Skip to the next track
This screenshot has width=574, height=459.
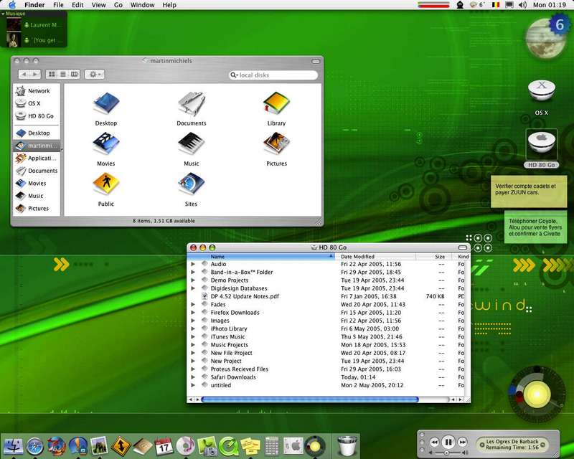pos(462,443)
